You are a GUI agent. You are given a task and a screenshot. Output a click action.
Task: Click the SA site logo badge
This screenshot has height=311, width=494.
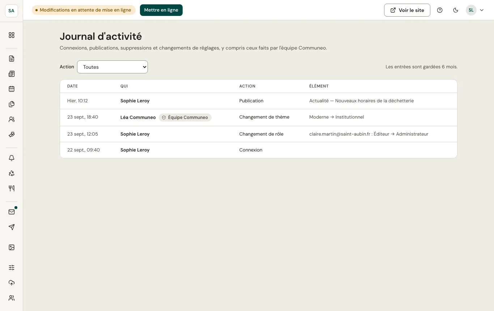12,10
